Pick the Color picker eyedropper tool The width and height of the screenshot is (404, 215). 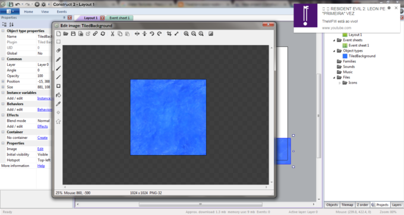(58, 104)
